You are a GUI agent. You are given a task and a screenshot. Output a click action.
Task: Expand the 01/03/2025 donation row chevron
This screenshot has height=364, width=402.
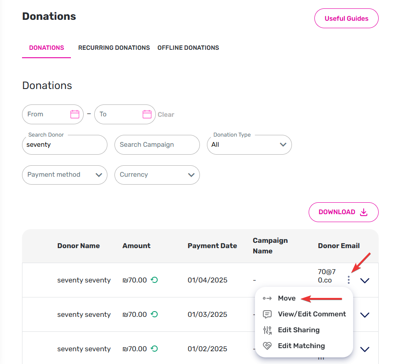(365, 315)
